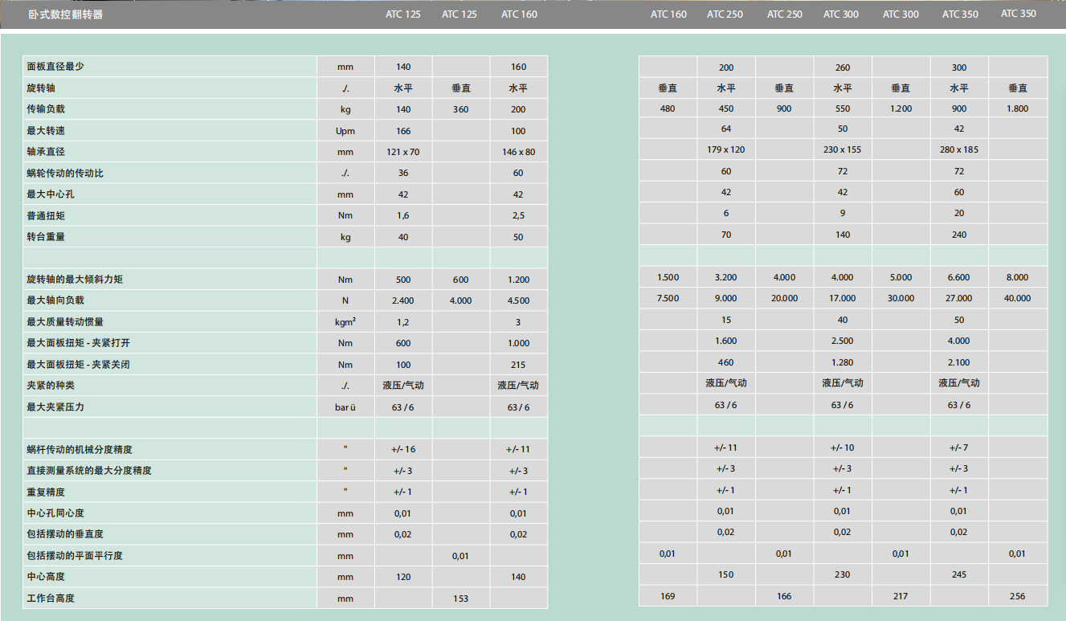The width and height of the screenshot is (1066, 621).
Task: Click the 夹紧的种类 row label
Action: (50, 386)
